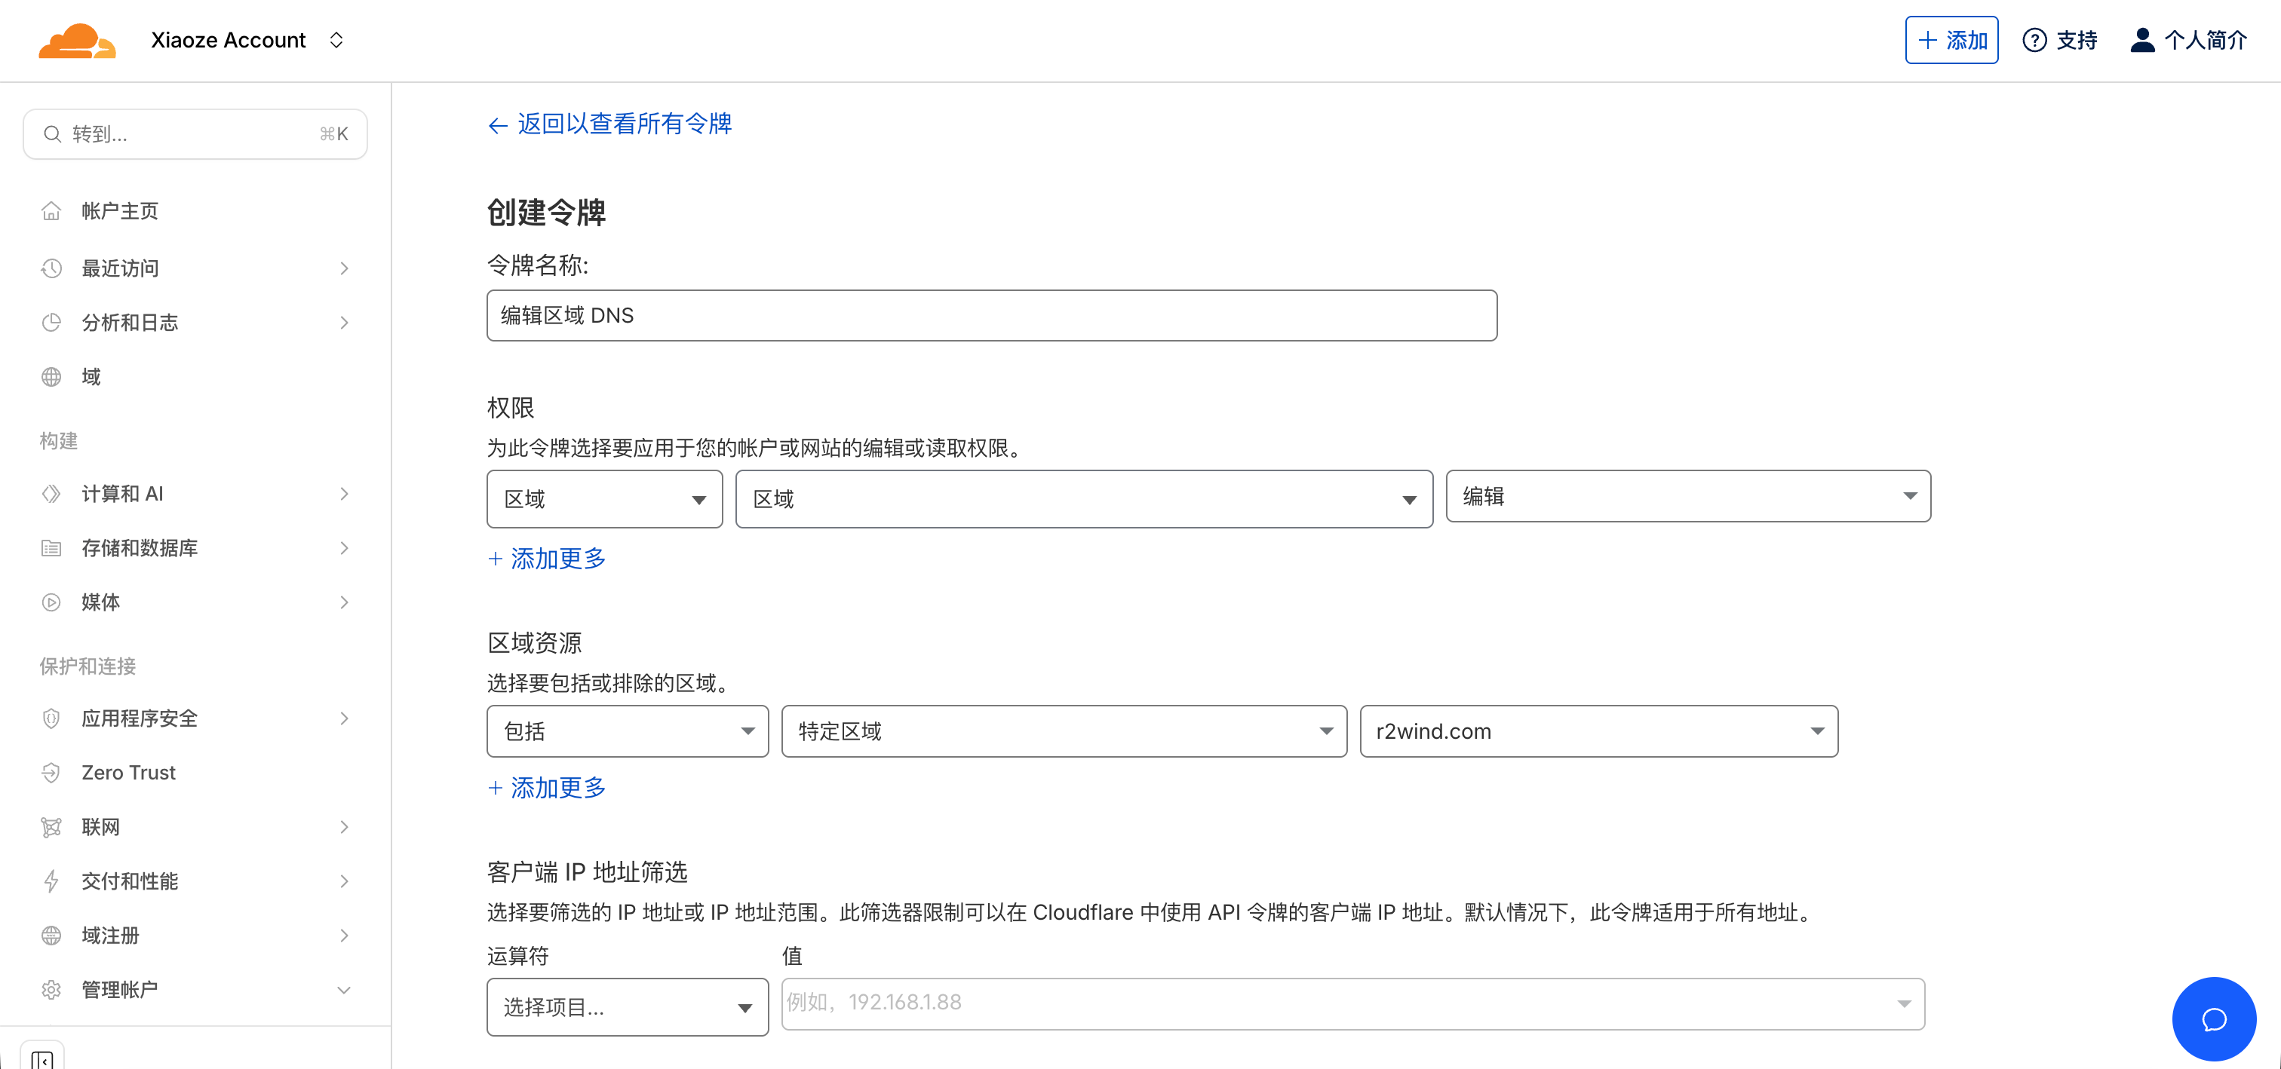Expand the Xiaoze Account switcher
Viewport: 2281px width, 1069px height.
(x=336, y=40)
